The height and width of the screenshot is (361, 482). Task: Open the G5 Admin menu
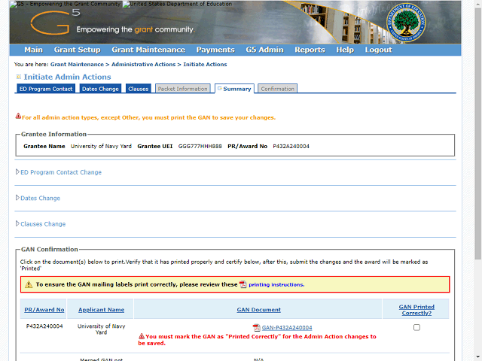(264, 50)
